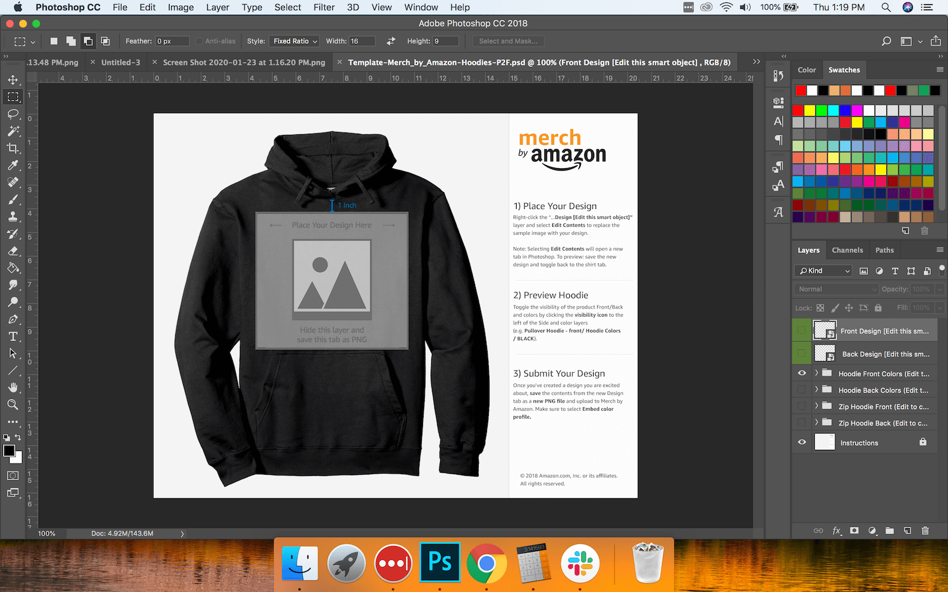Toggle Quick Mask mode
The image size is (948, 592).
click(x=13, y=475)
